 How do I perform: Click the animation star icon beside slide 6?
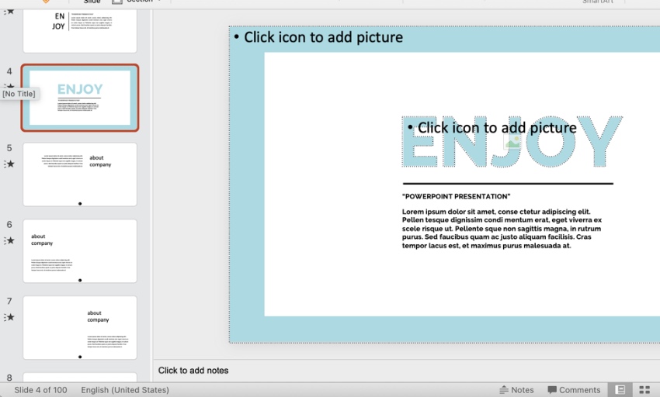[x=9, y=240]
